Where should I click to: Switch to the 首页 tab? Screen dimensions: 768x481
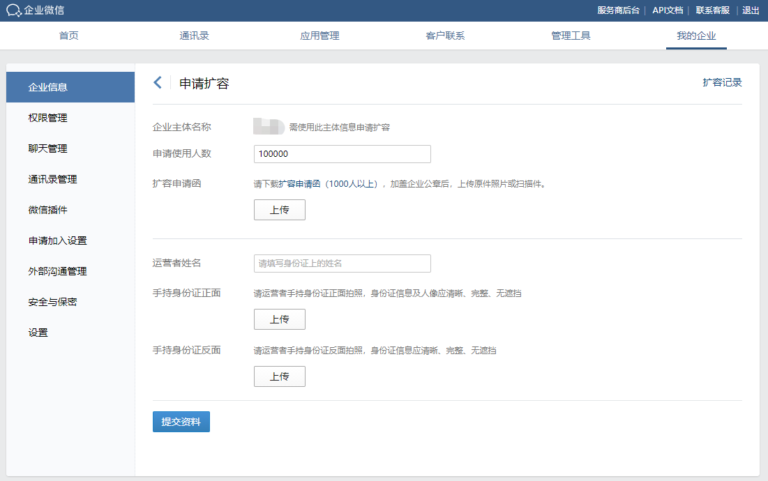[68, 36]
